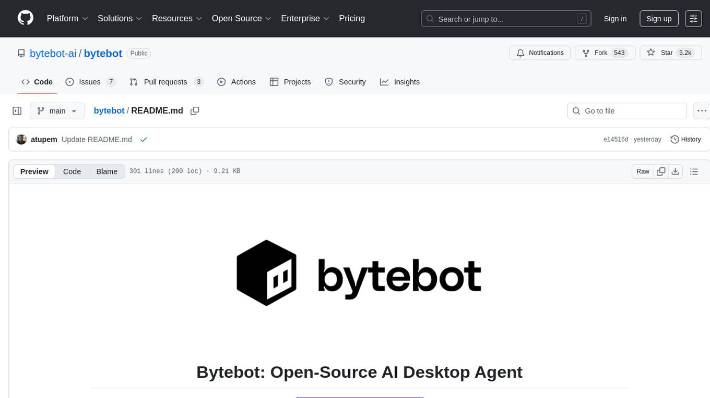Viewport: 710px width, 398px height.
Task: Click the bytebot breadcrumb link
Action: coord(109,110)
